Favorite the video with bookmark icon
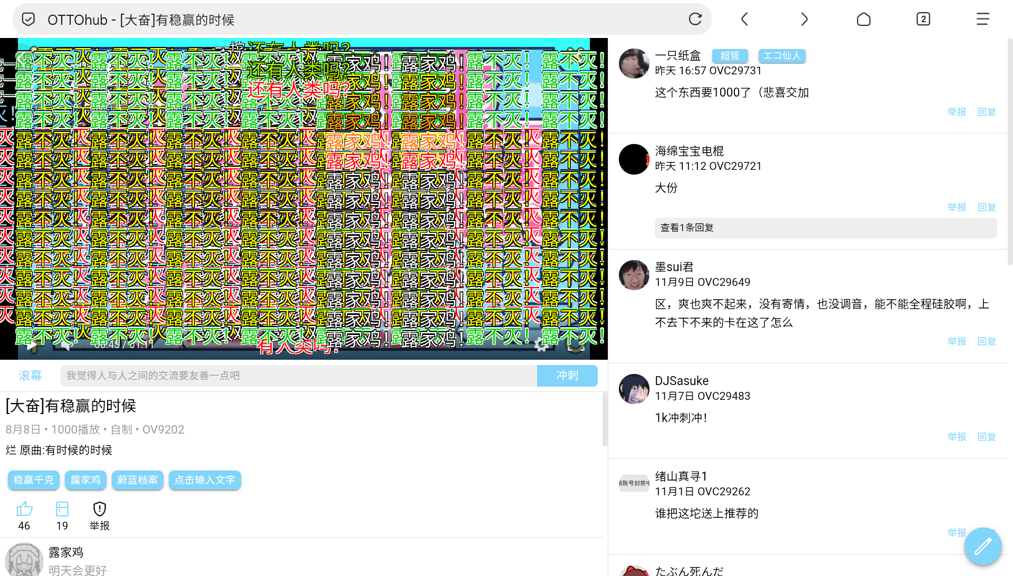Screen dimensions: 1013x576 [x=62, y=509]
